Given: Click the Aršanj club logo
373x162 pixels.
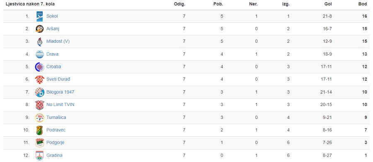Looking at the screenshot, I should click(39, 29).
